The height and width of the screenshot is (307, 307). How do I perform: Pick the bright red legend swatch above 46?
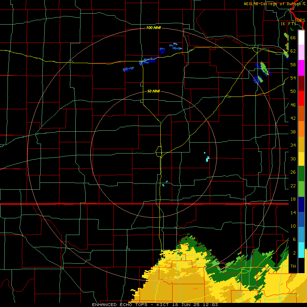click(301, 98)
